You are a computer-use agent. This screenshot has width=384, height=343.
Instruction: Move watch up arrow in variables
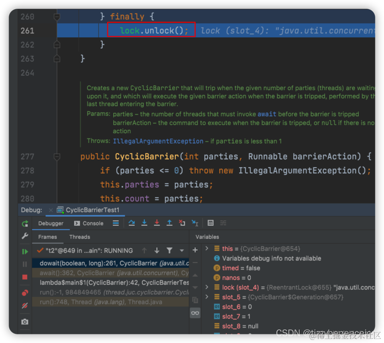195,275
